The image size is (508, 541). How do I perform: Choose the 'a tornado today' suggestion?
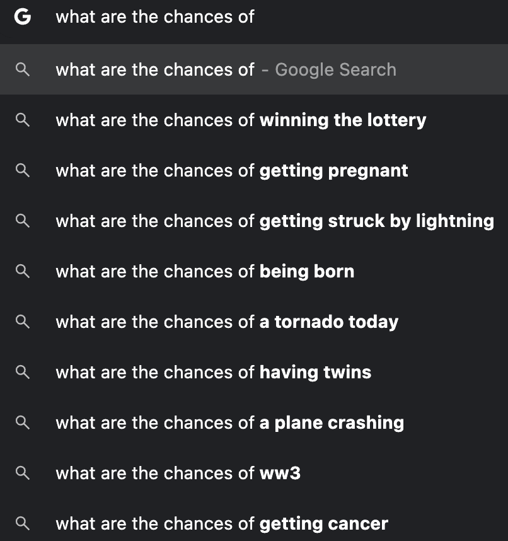(227, 322)
